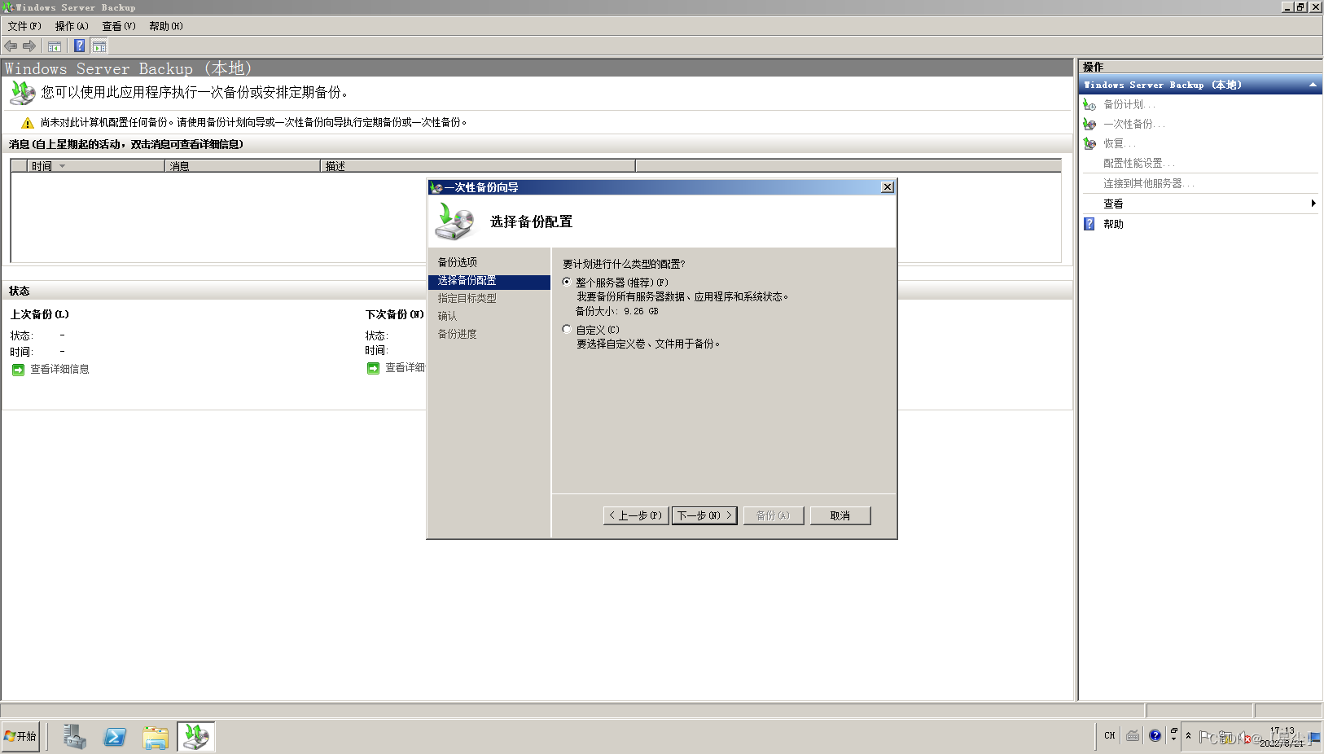Select 备份选项 wizard step
The width and height of the screenshot is (1324, 754).
[x=458, y=262]
